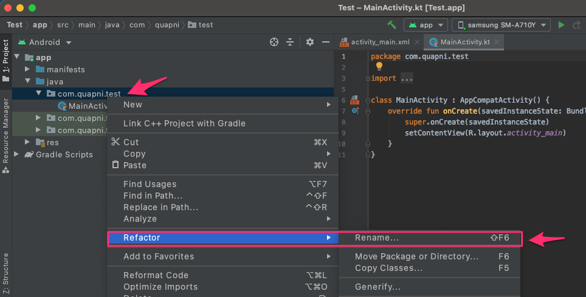Click the yellow lightbulb intention icon

coord(379,66)
